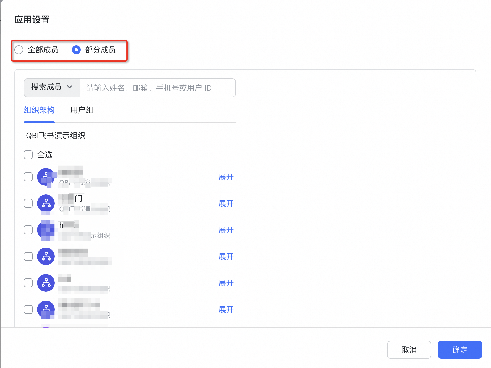
Task: Open the 搜索成员 search type dropdown
Action: pyautogui.click(x=52, y=88)
